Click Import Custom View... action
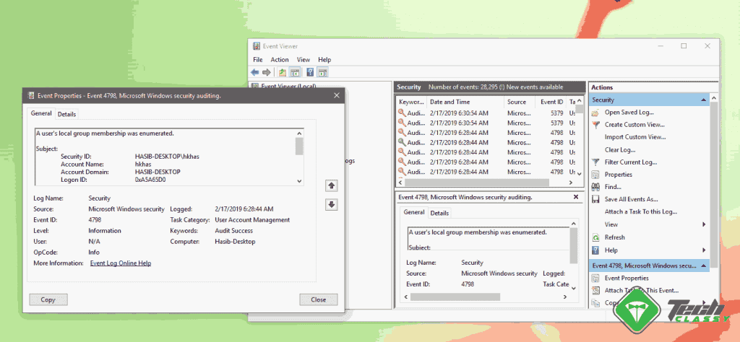This screenshot has height=342, width=740. click(634, 137)
